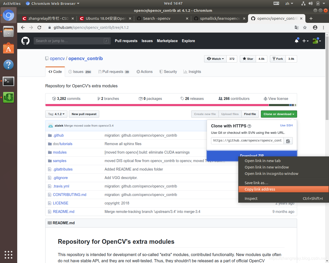This screenshot has width=329, height=263.
Task: Reload the page with the refresh icon
Action: pyautogui.click(x=39, y=27)
